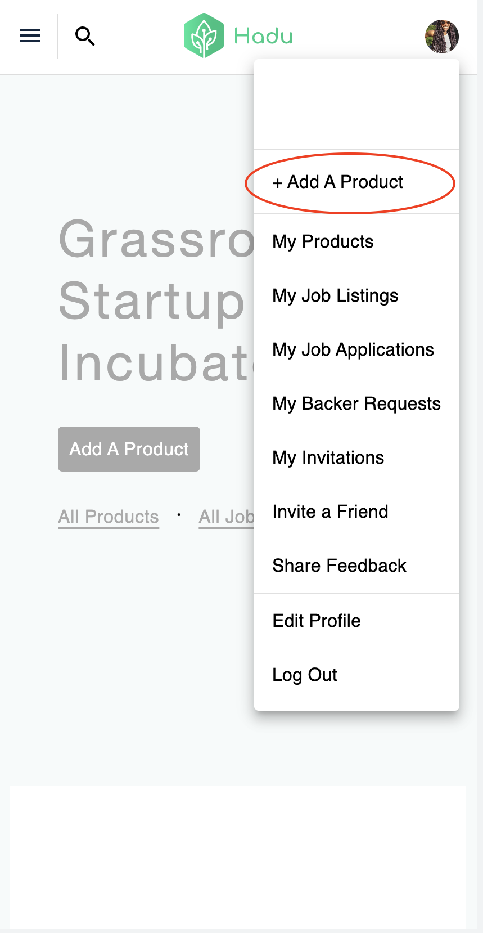Follow the All Products link
The image size is (483, 933).
(x=109, y=517)
